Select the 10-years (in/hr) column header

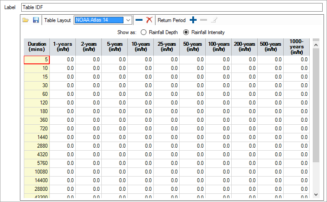click(x=141, y=47)
